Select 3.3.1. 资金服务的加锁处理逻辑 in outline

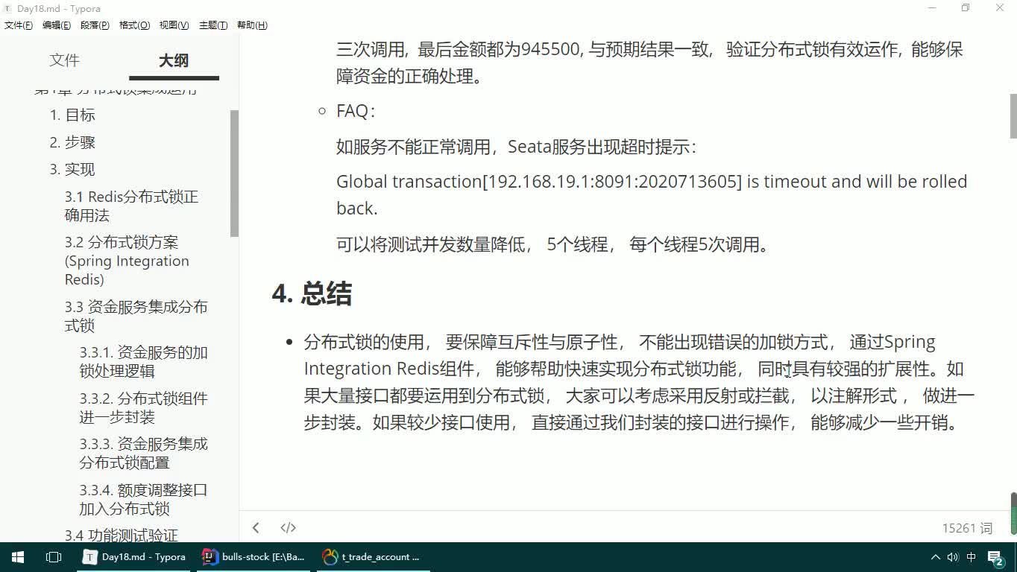(x=143, y=362)
